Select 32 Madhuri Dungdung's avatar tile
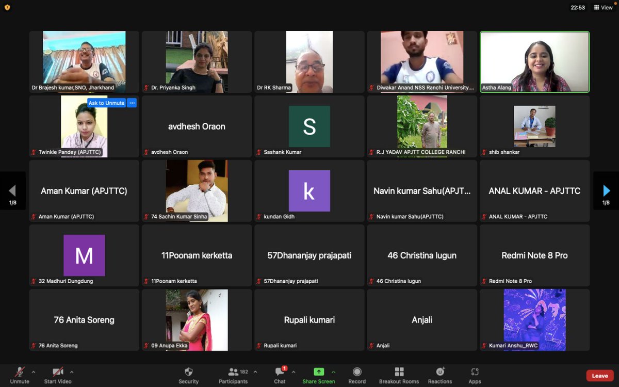 (84, 255)
